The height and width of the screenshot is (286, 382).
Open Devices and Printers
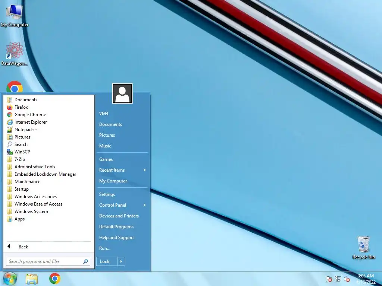[x=119, y=216]
